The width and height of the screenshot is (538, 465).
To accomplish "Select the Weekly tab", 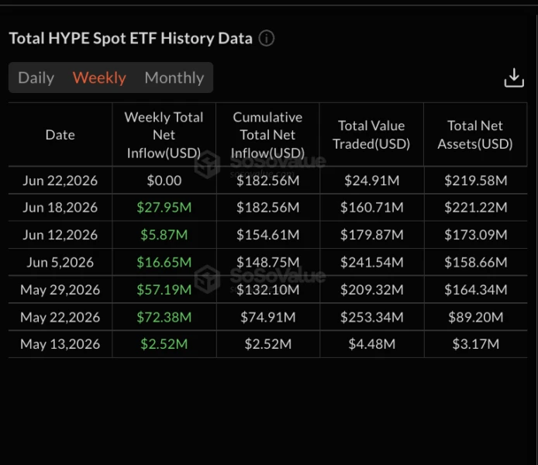I will point(99,77).
